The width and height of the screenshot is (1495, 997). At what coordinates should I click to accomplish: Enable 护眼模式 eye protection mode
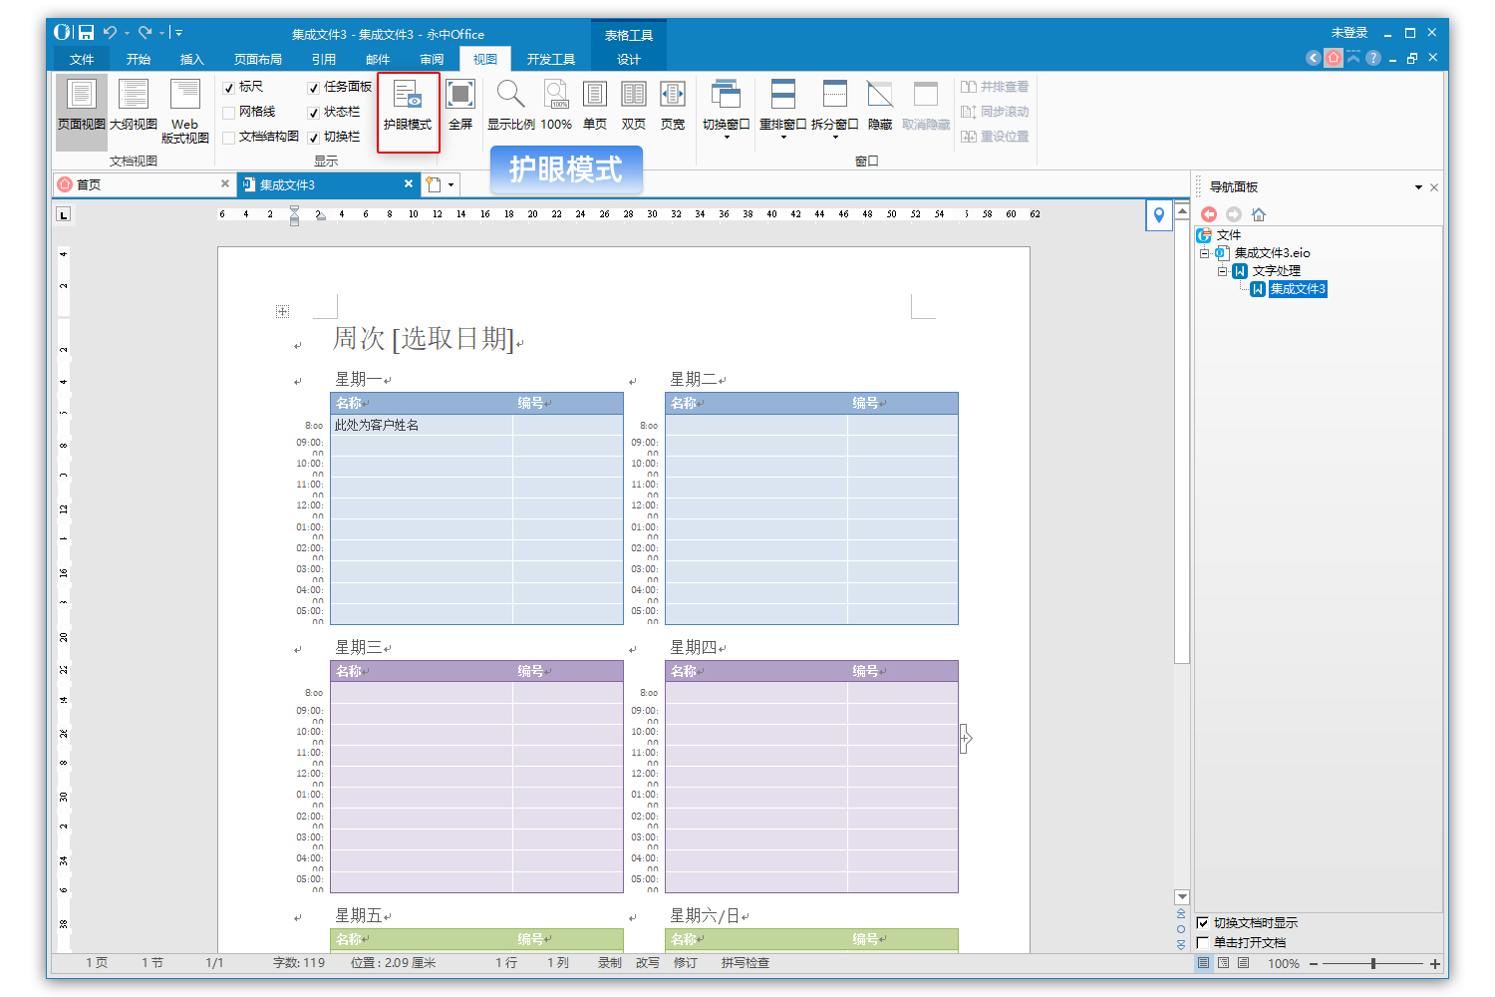(x=409, y=110)
